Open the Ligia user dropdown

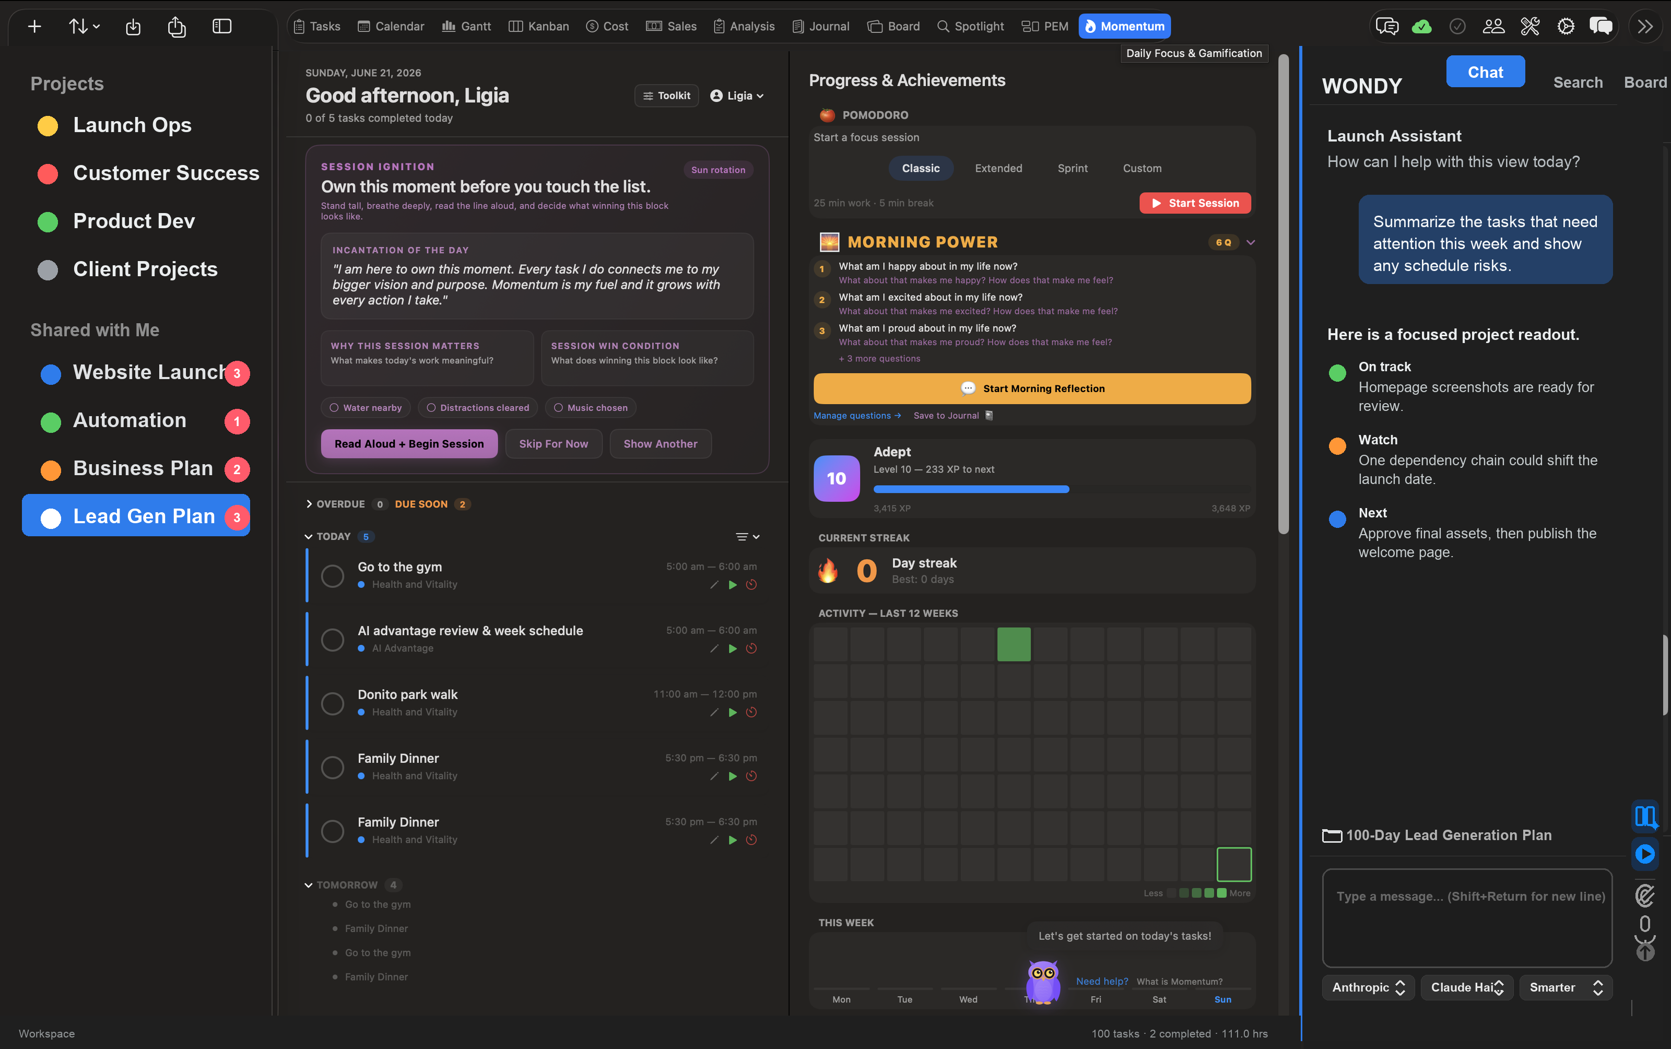[737, 96]
